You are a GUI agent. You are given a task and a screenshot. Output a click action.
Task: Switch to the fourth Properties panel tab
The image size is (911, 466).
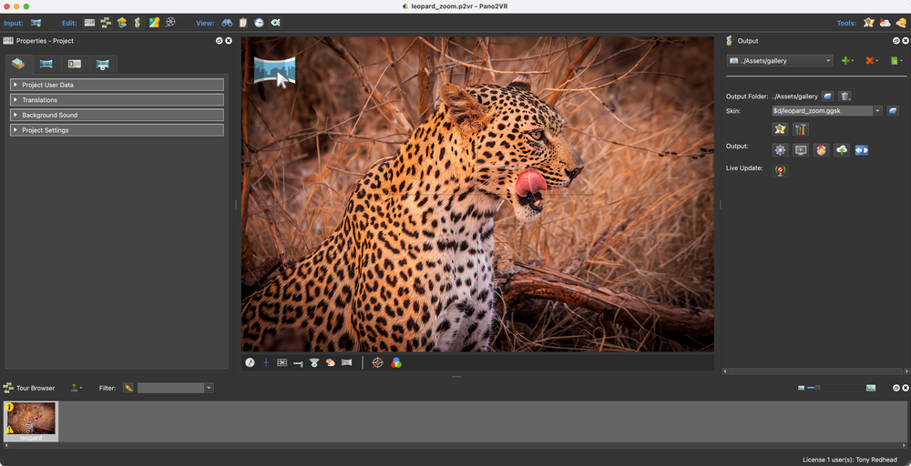coord(103,64)
